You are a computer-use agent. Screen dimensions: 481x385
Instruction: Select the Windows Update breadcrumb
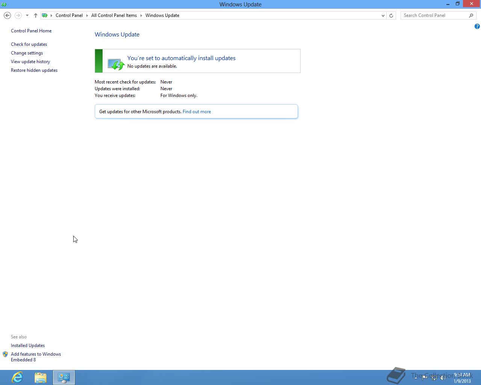click(162, 15)
